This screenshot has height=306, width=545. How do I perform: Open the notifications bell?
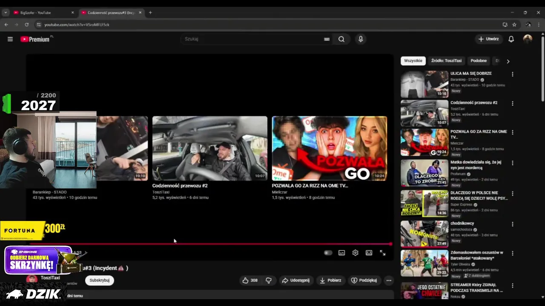pyautogui.click(x=511, y=39)
